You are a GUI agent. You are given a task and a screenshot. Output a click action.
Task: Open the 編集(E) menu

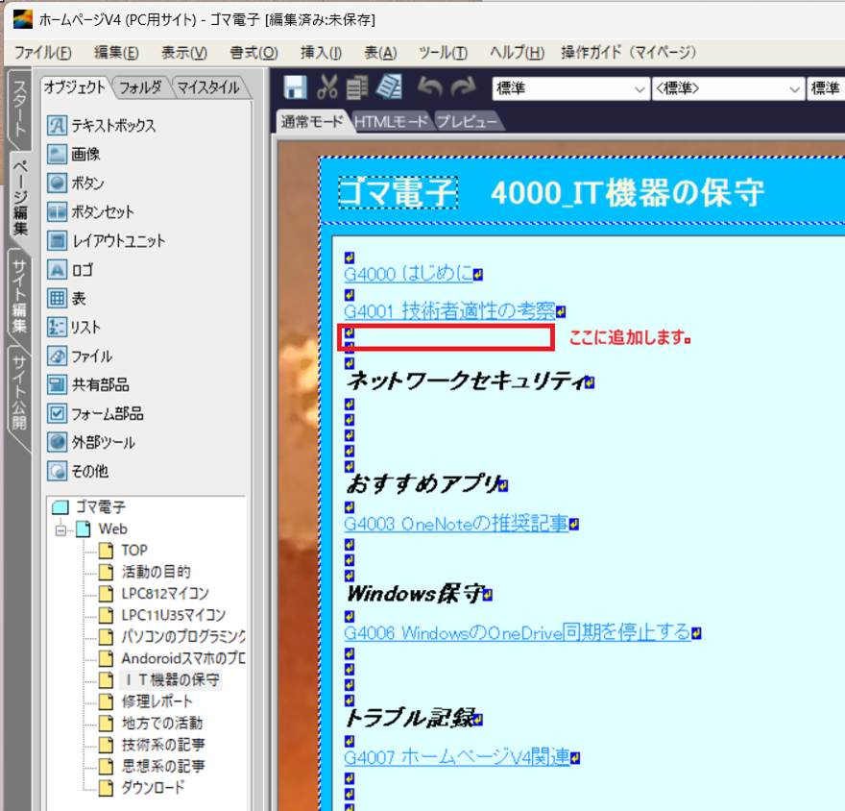(116, 52)
